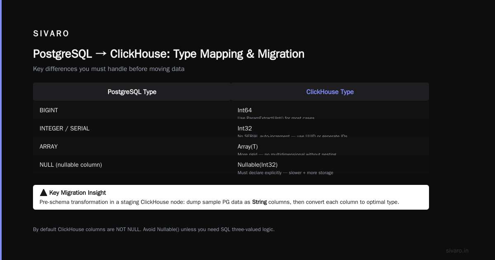The image size is (495, 260).
Task: Select the ARRAY cell
Action: [x=132, y=147]
